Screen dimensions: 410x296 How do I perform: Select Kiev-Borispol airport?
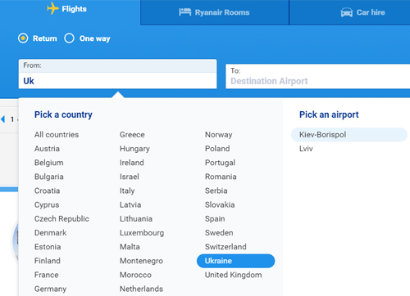(x=349, y=135)
